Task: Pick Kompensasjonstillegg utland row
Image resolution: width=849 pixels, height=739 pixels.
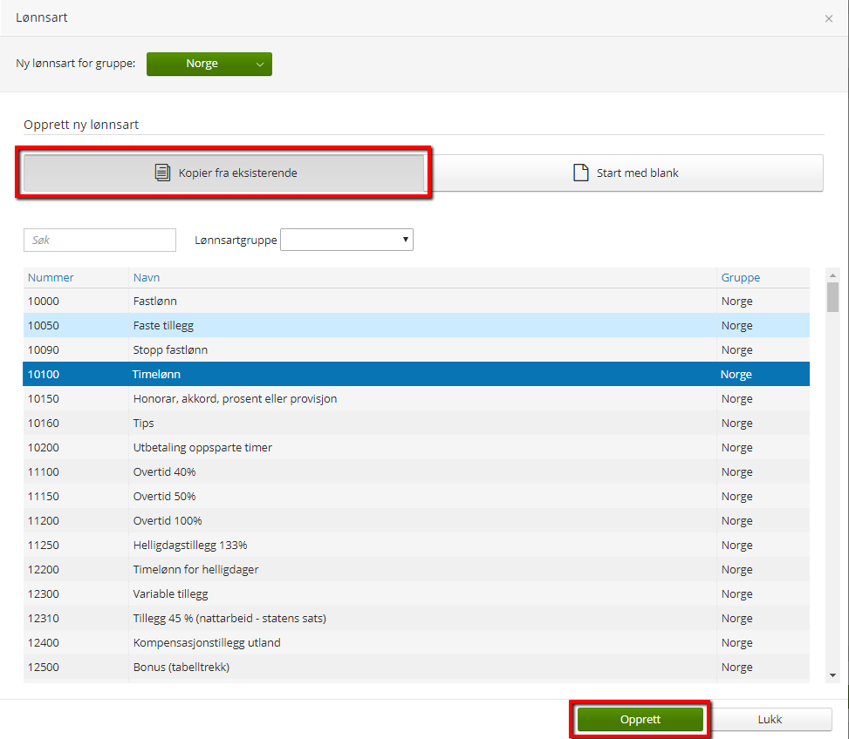Action: pyautogui.click(x=416, y=643)
